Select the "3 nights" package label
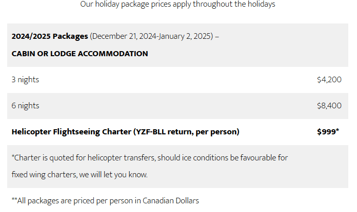The width and height of the screenshot is (357, 212). (25, 80)
